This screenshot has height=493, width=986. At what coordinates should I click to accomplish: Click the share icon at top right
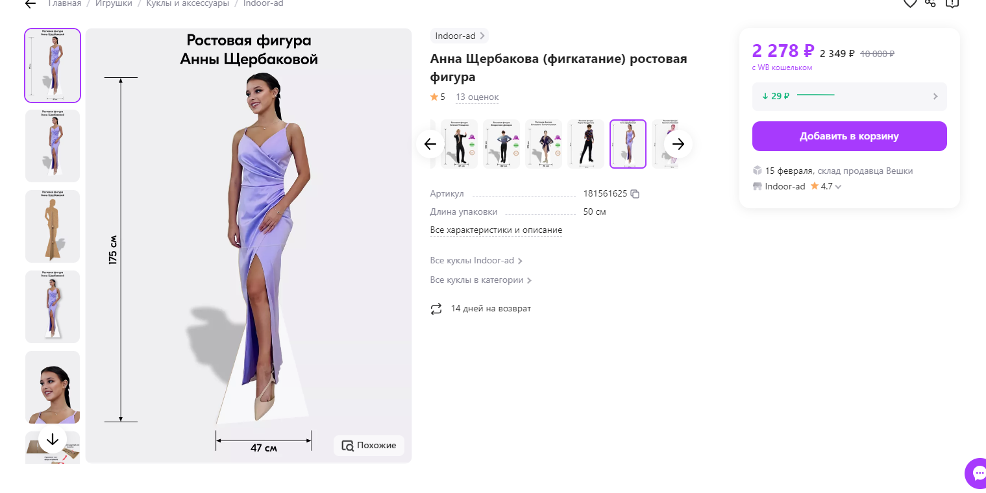click(x=930, y=3)
